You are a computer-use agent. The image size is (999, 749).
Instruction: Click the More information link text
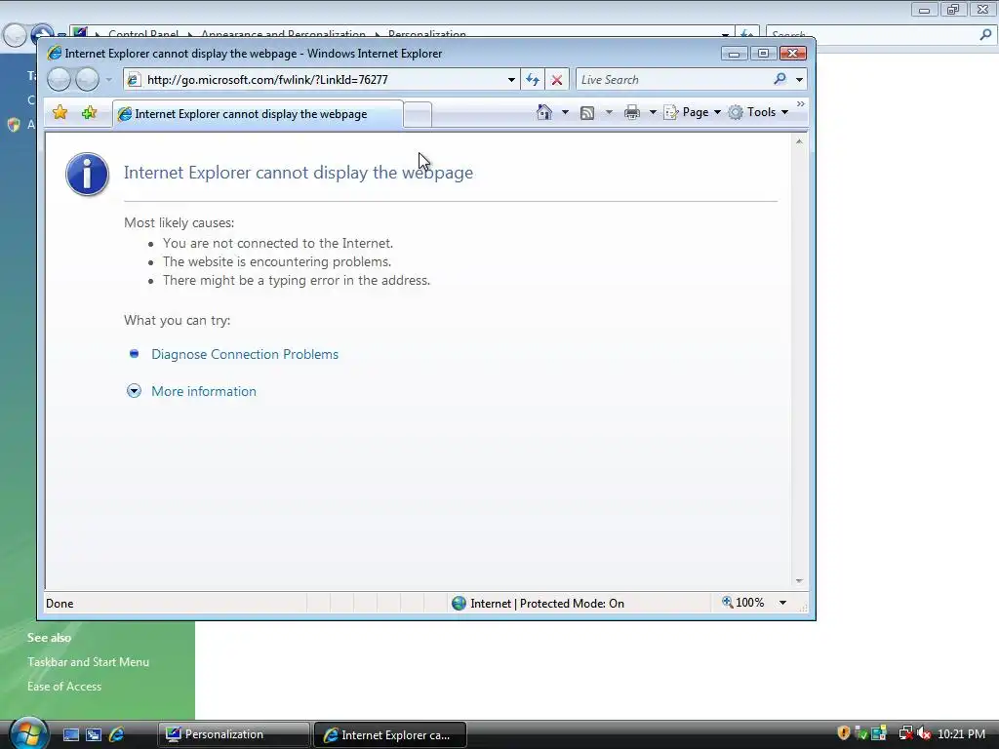pos(204,391)
